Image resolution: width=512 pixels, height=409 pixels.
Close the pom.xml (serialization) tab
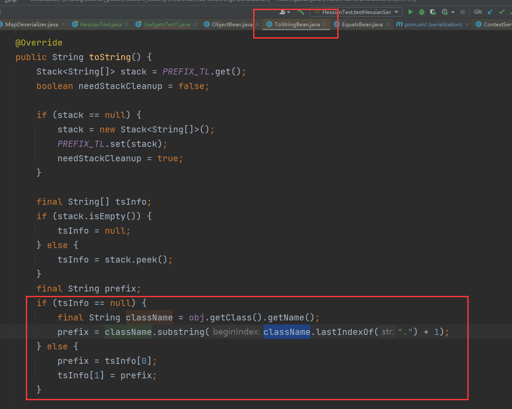tap(467, 24)
